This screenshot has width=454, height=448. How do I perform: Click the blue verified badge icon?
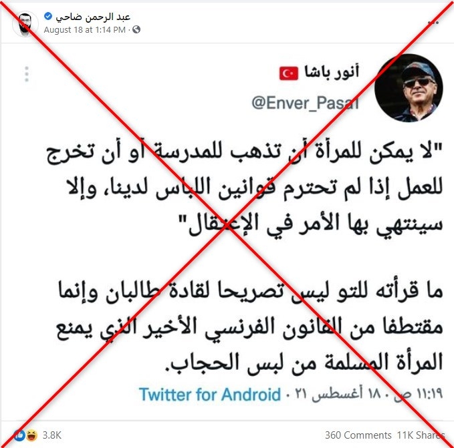[48, 16]
